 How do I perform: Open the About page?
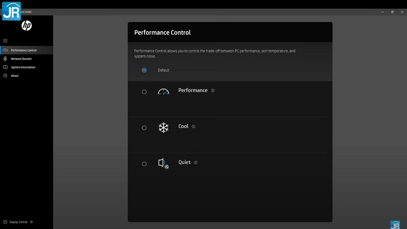click(x=26, y=76)
